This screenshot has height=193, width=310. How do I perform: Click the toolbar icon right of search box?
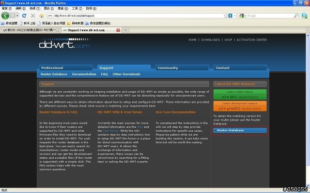coord(305,16)
